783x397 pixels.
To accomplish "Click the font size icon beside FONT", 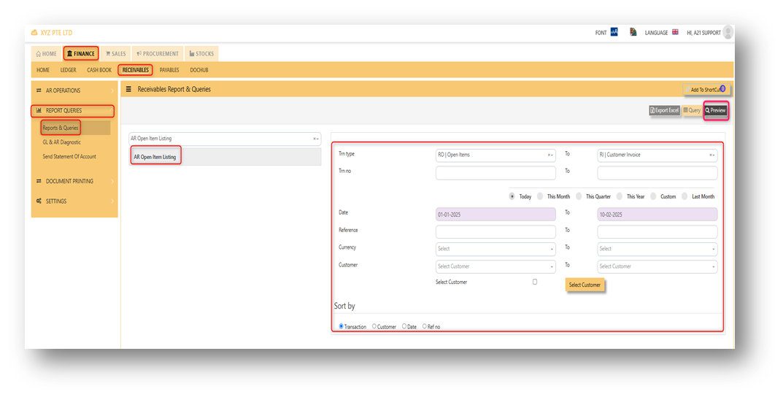I will click(614, 32).
